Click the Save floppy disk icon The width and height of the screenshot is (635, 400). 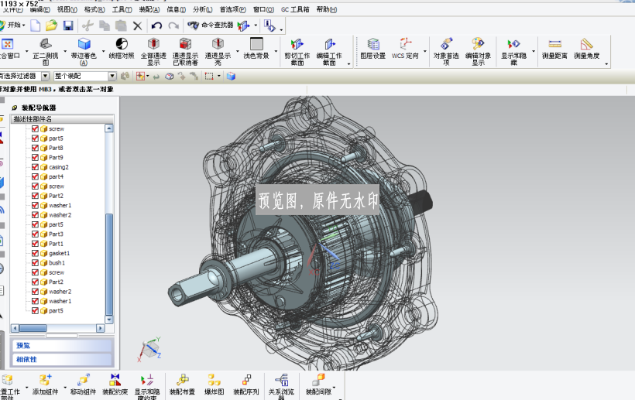[x=68, y=26]
